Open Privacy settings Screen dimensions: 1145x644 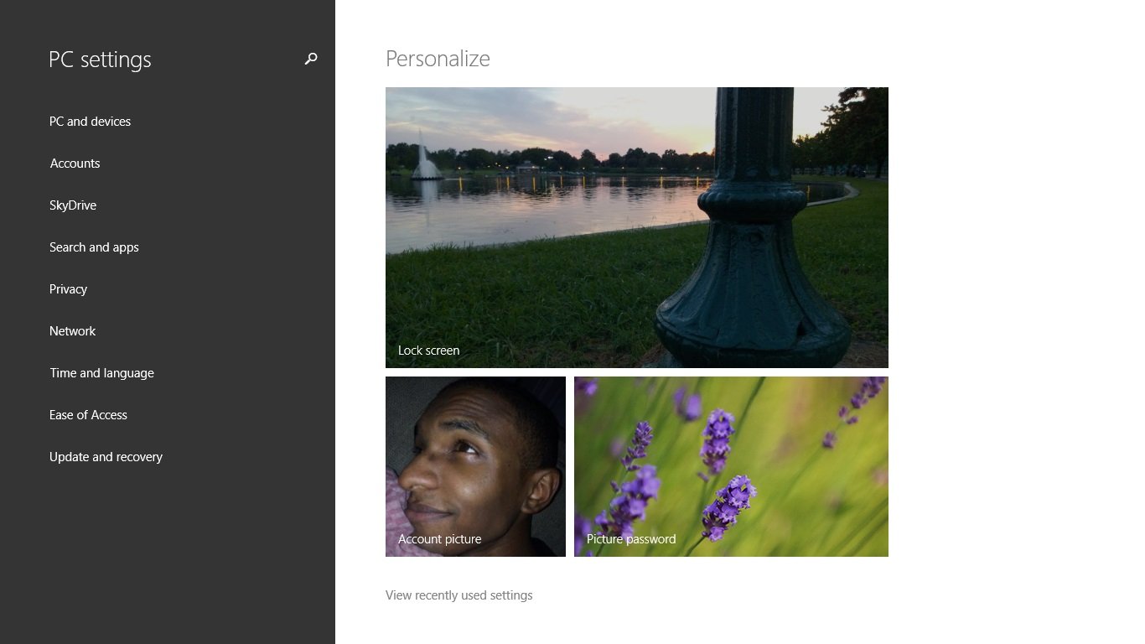(68, 289)
